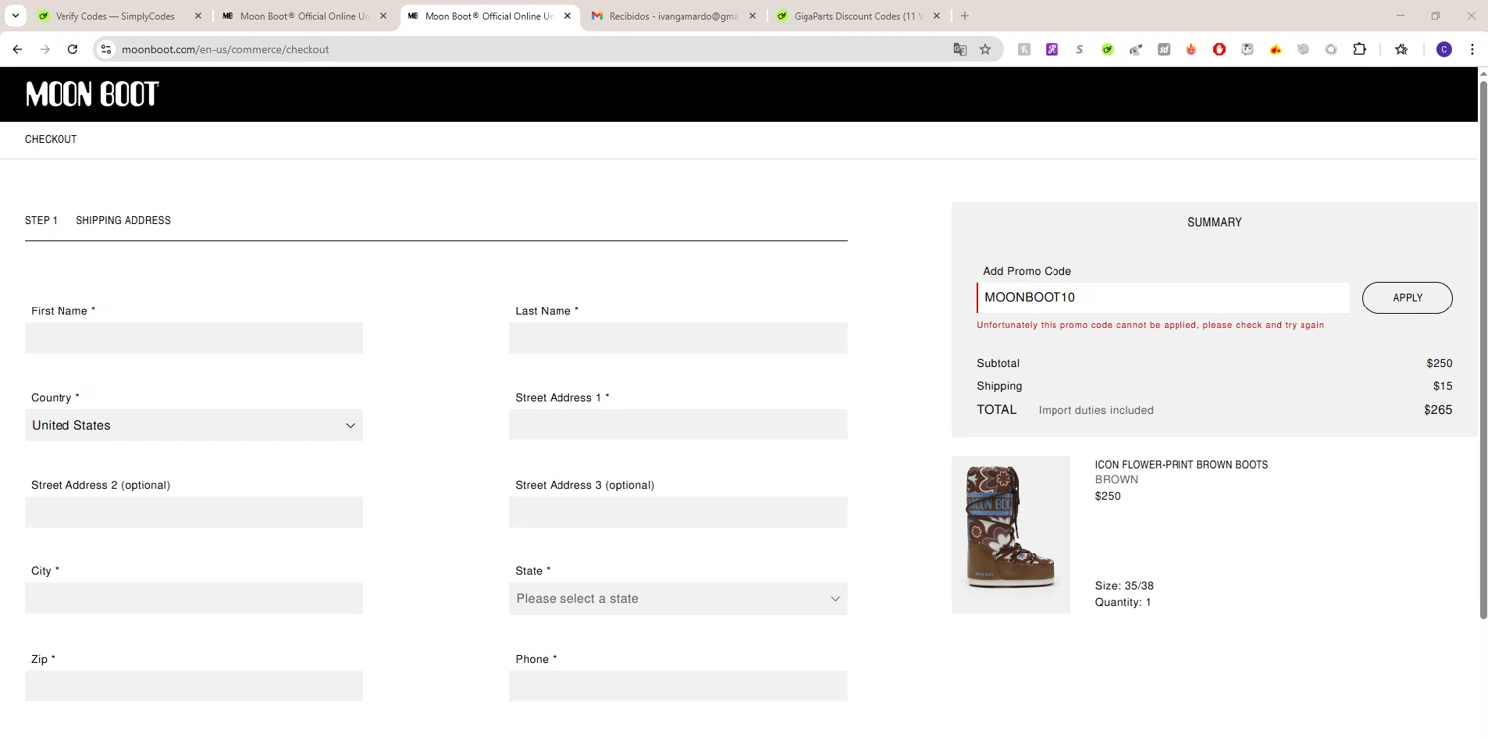Open the tab search chevron at top left
This screenshot has height=737, width=1488.
pyautogui.click(x=15, y=16)
